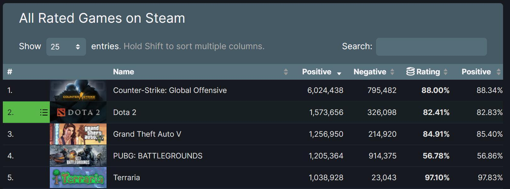Open the Grand Theft Auto V link
Viewport: 510px width, 189px height.
[147, 134]
